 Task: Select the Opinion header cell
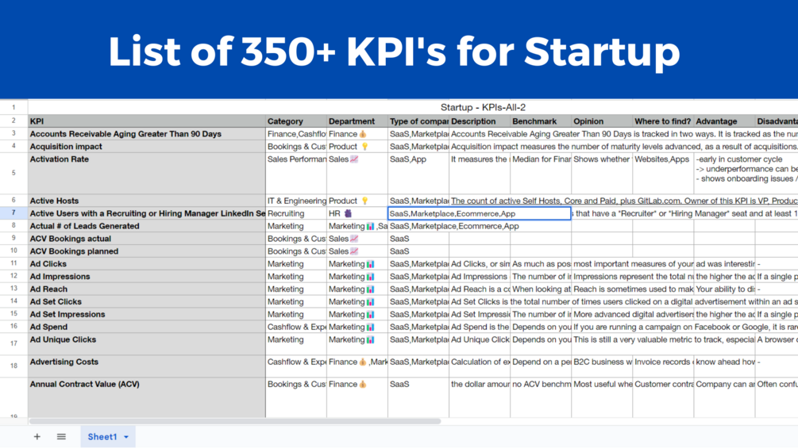click(602, 121)
